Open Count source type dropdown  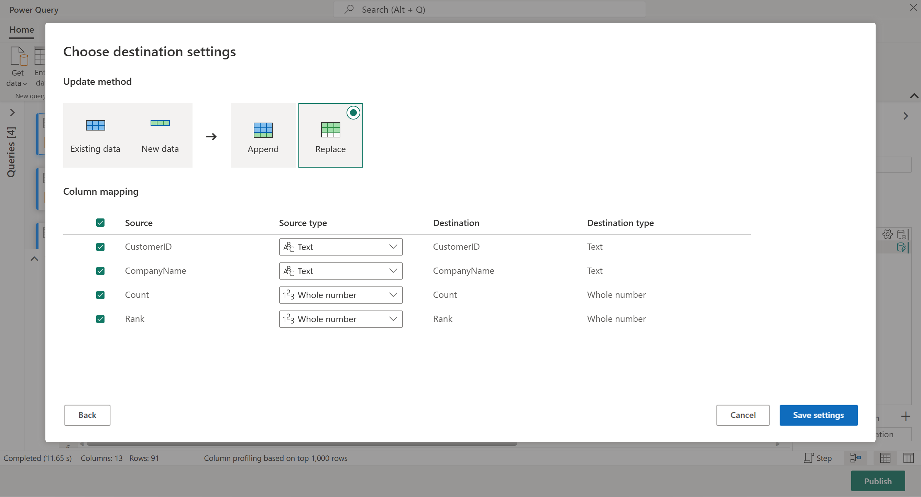coord(340,295)
